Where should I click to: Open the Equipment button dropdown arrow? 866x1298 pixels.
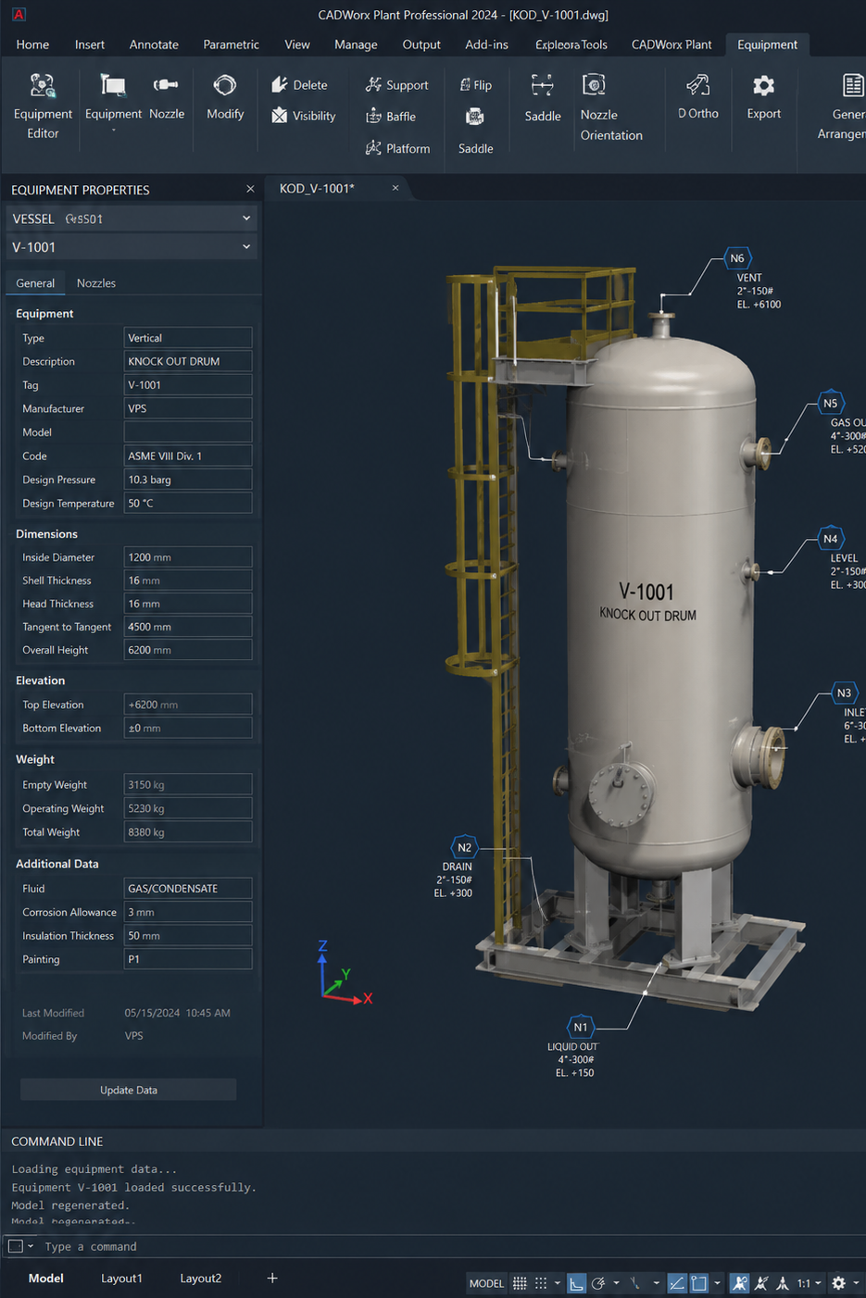point(113,131)
